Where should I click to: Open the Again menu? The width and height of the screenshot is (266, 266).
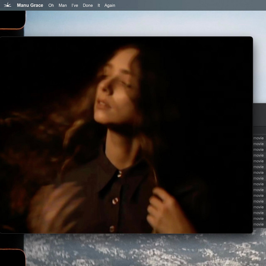[x=110, y=5]
